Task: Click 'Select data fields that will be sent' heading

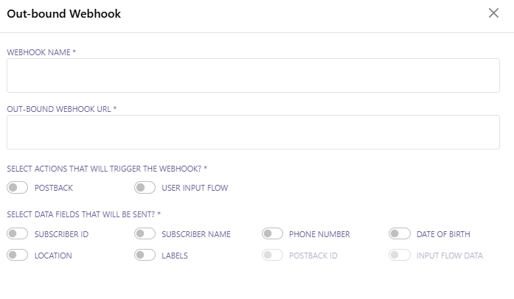Action: pyautogui.click(x=83, y=214)
